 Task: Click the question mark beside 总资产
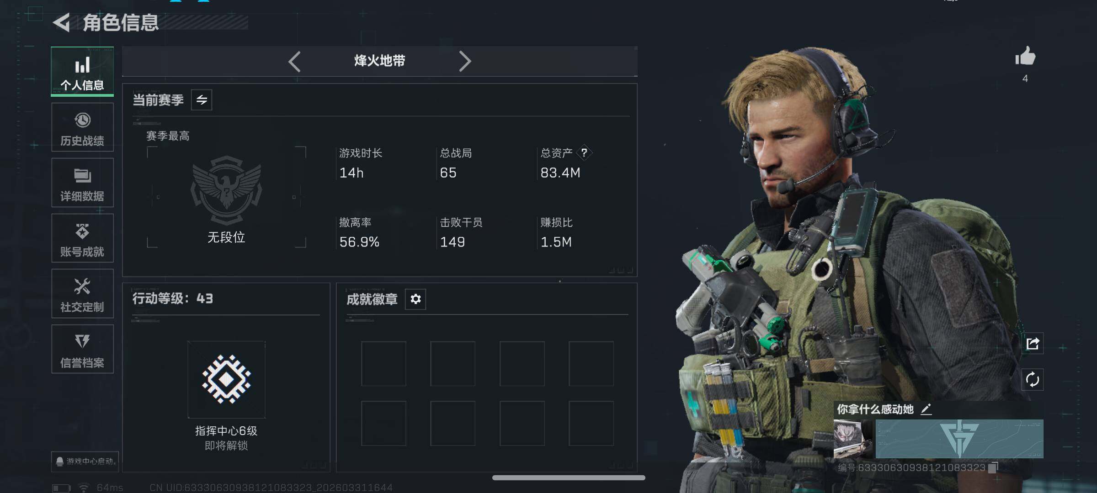[584, 152]
